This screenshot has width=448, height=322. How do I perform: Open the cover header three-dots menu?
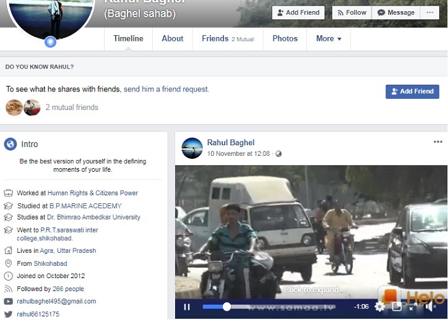click(x=429, y=12)
